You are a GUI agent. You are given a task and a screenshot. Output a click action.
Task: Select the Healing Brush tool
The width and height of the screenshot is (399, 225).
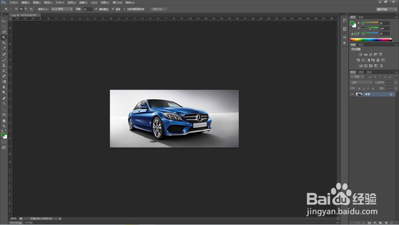[x=4, y=54]
